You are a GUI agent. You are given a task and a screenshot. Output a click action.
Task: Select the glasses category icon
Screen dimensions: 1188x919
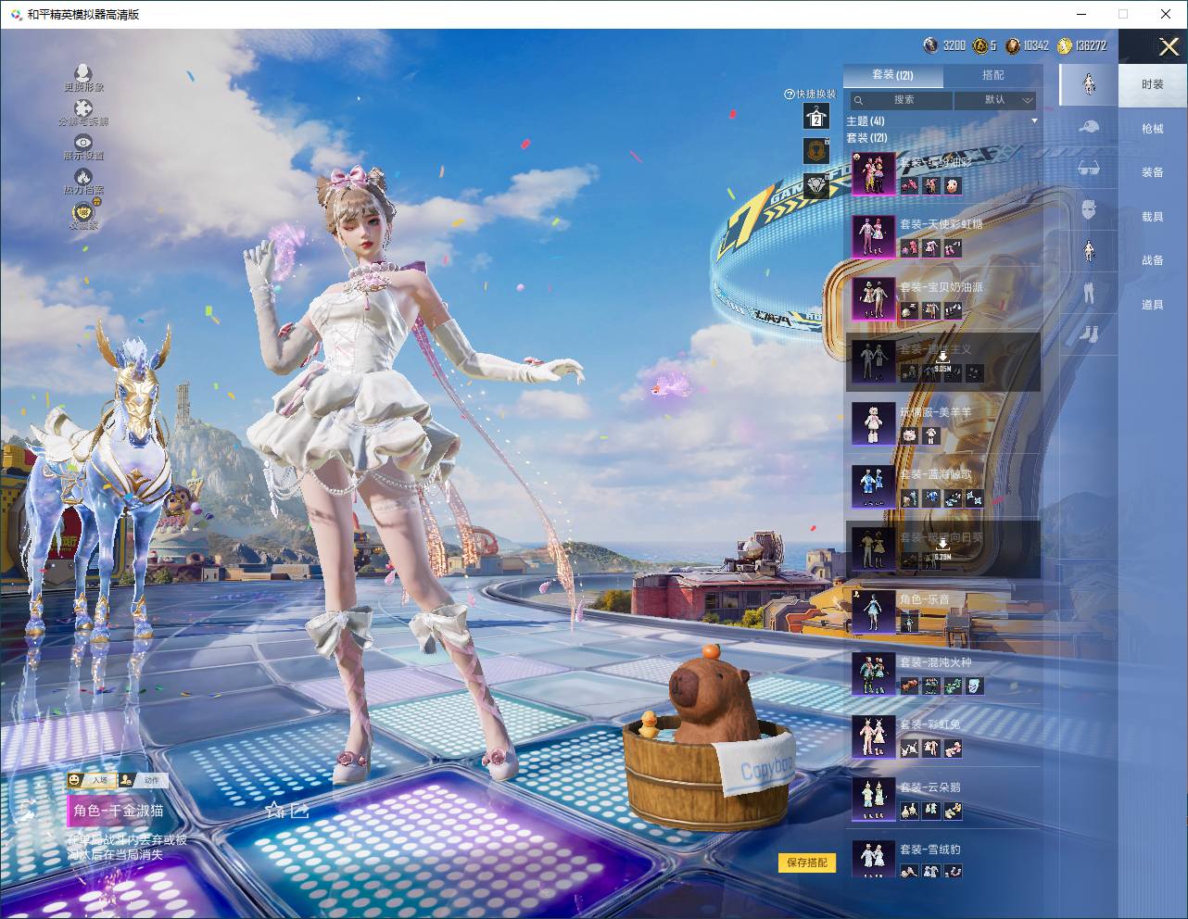click(x=1089, y=168)
